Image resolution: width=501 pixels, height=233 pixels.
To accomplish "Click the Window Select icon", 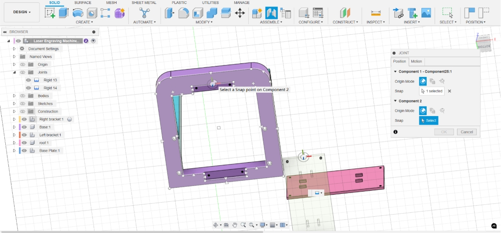I will (x=448, y=13).
